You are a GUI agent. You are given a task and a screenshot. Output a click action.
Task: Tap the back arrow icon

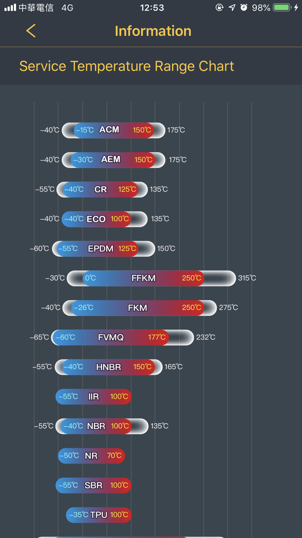[x=31, y=31]
